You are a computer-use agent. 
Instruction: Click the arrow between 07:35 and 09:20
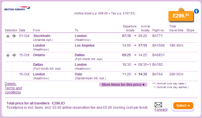135,36
